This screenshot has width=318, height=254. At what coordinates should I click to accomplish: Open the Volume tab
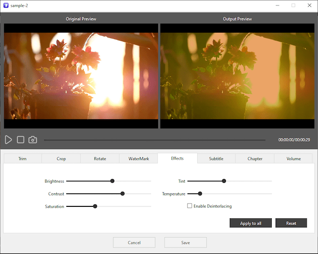tap(293, 159)
